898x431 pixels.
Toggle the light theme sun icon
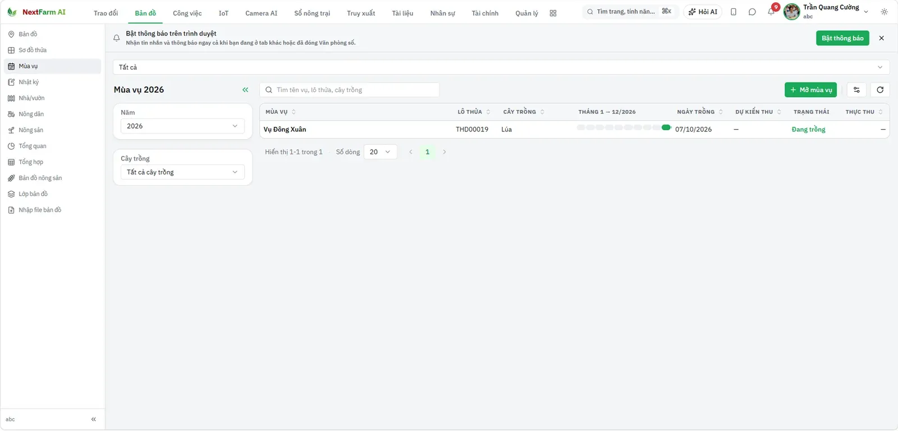[x=885, y=12]
